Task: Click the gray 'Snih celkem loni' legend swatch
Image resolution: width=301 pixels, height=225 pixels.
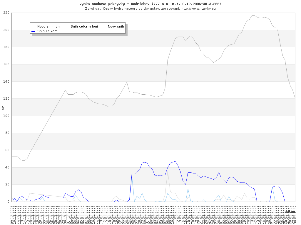Action: point(66,27)
